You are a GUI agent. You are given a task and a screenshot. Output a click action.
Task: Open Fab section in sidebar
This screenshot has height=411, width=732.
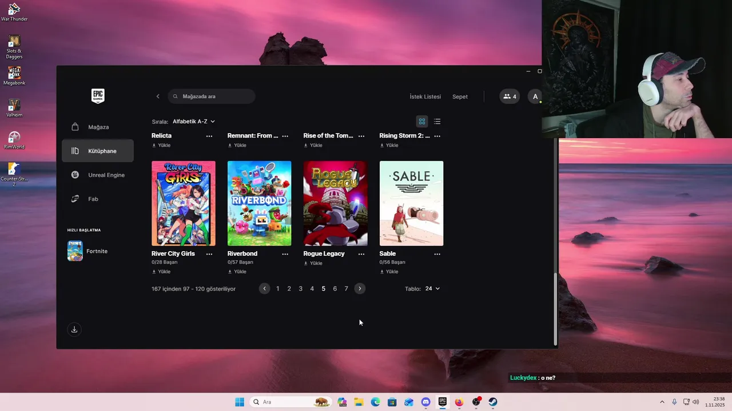pos(98,199)
